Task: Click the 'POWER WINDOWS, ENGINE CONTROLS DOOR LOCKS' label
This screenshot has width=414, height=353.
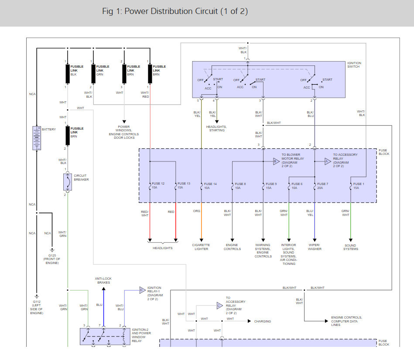Action: (x=123, y=132)
